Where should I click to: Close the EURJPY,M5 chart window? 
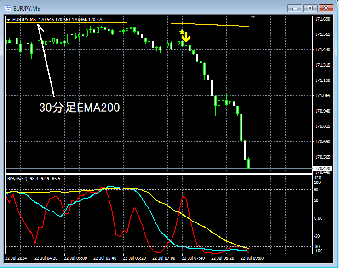326,8
